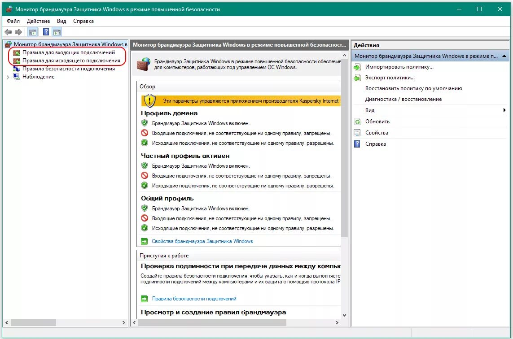Screen dimensions: 513x339
Task: Click the connection security rules icon
Action: (16, 69)
